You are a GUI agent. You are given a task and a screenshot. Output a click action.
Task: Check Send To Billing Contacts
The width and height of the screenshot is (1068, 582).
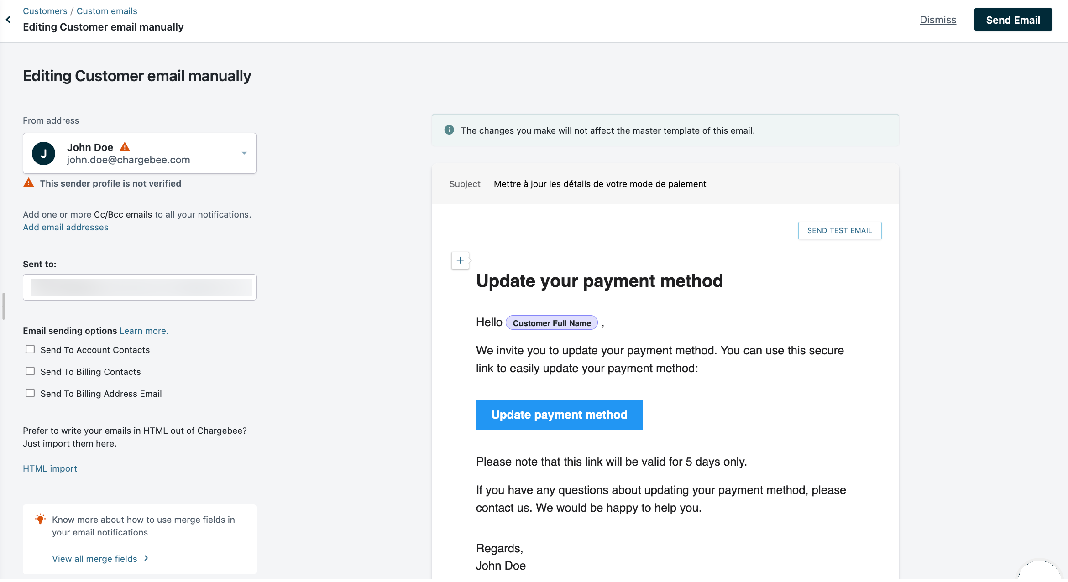coord(30,371)
